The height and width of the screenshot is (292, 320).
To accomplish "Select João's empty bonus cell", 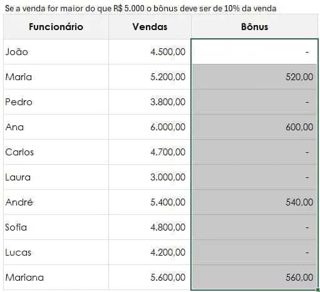I will click(254, 51).
